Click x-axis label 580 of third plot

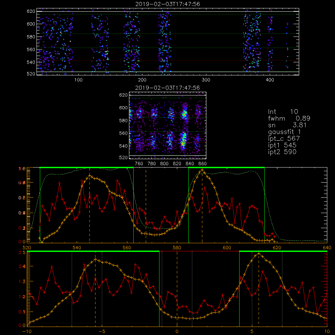[x=177, y=248]
